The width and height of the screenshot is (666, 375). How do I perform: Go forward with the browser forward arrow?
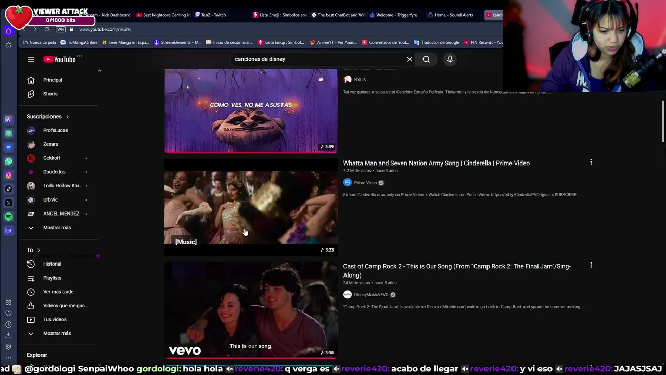tap(35, 29)
